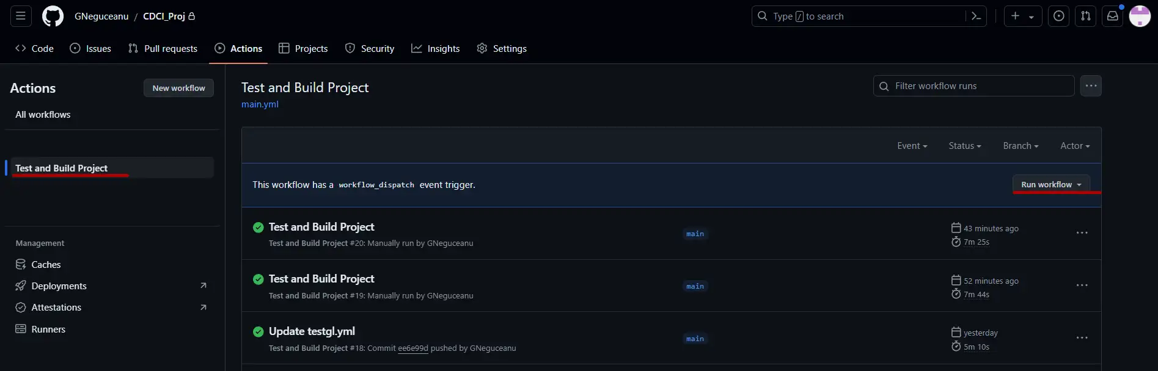
Task: Switch to the Code tab
Action: tap(34, 49)
